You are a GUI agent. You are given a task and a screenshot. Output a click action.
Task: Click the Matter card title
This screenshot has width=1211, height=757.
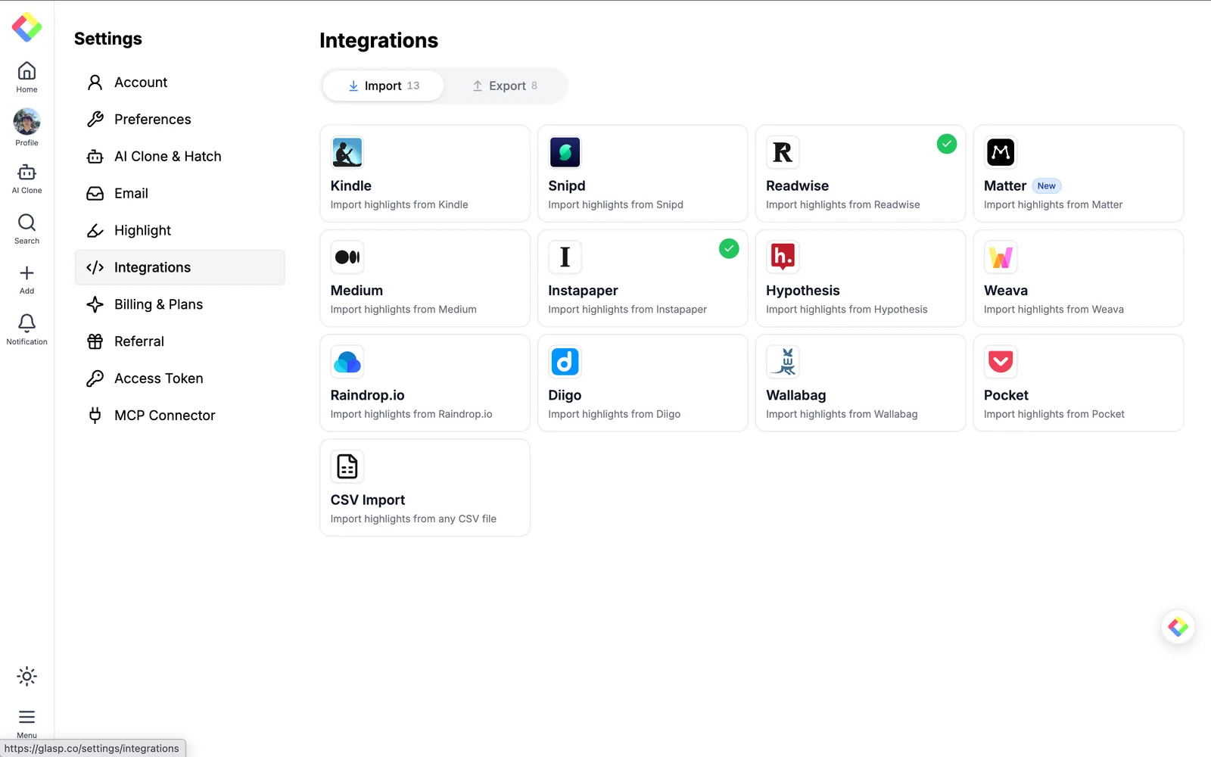[x=1005, y=186]
